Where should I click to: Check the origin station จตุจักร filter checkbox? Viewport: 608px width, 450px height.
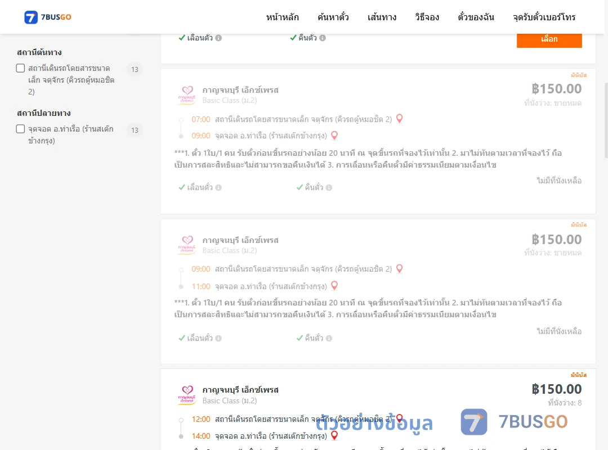pyautogui.click(x=21, y=68)
